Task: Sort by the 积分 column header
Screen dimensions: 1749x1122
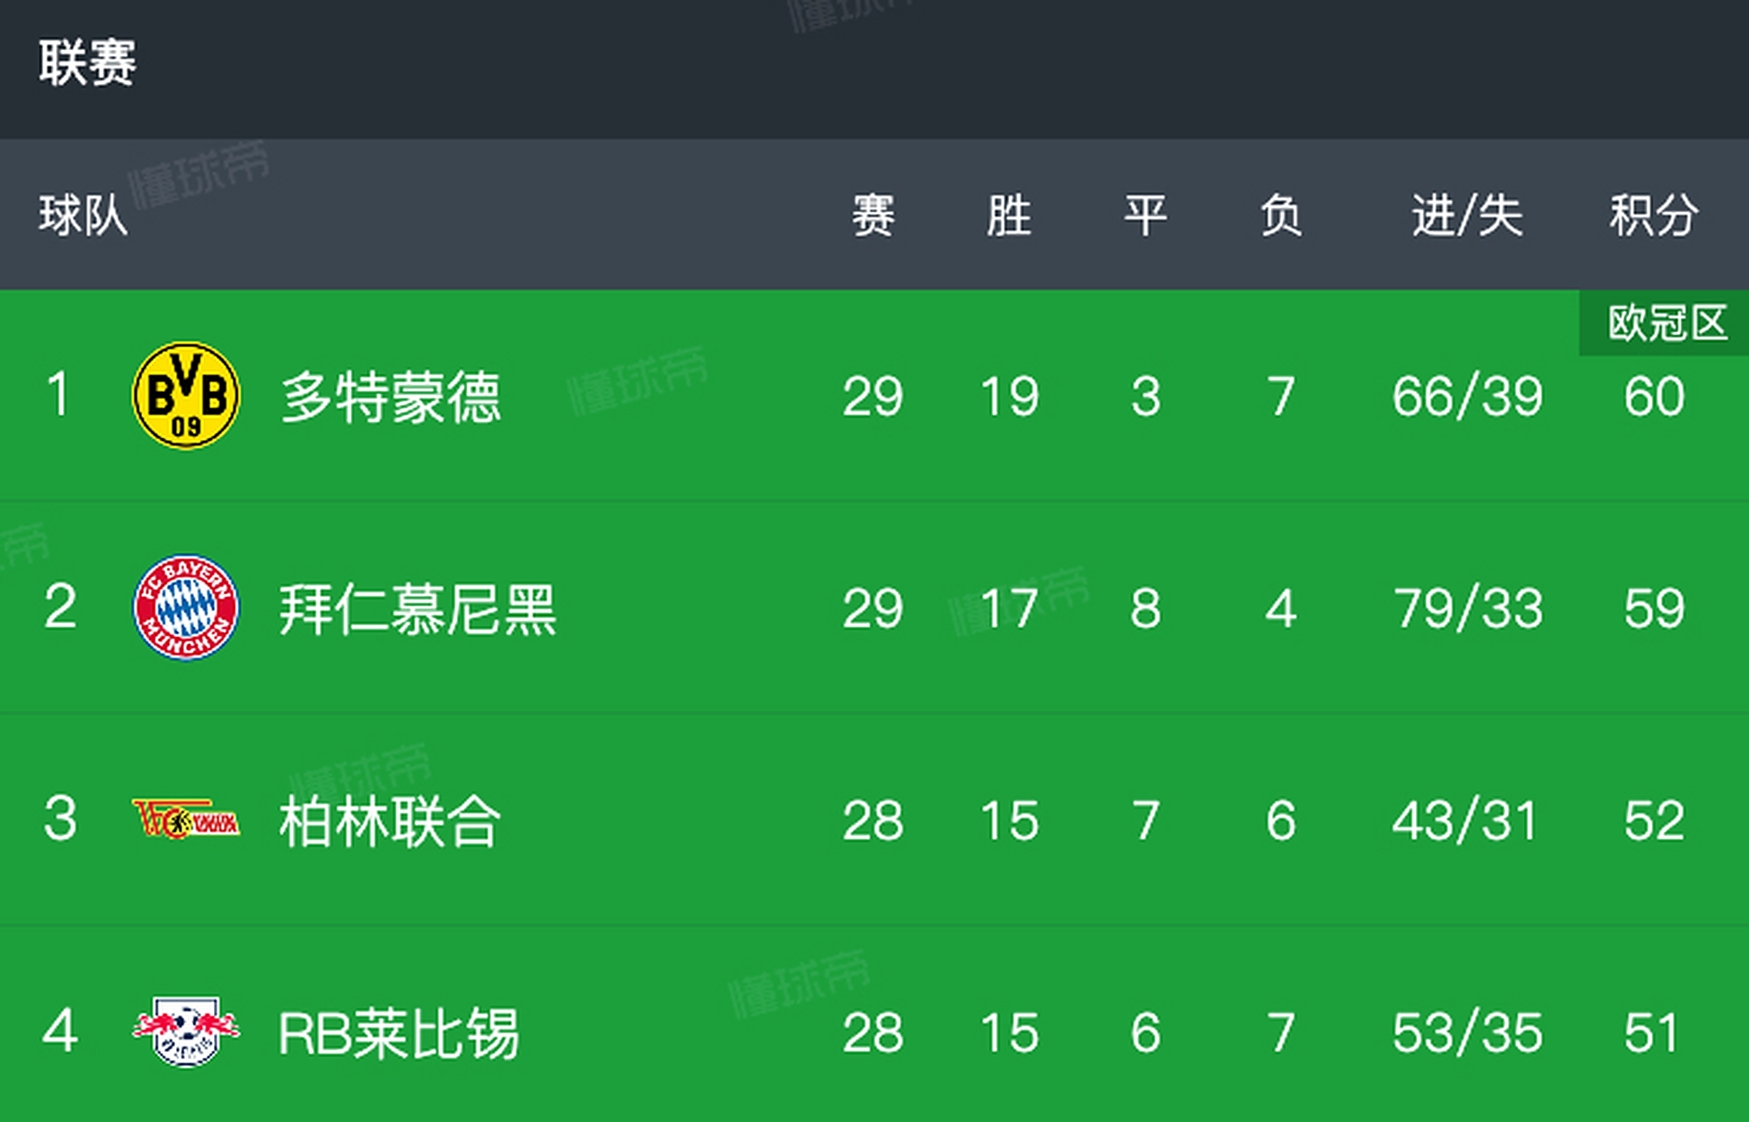Action: click(1653, 216)
